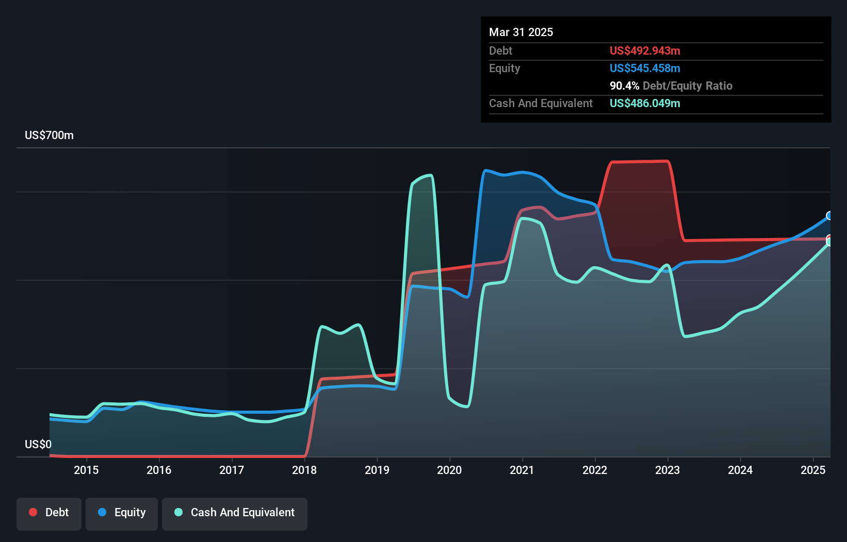Click the teal Cash endpoint marker
The height and width of the screenshot is (542, 847).
[830, 241]
